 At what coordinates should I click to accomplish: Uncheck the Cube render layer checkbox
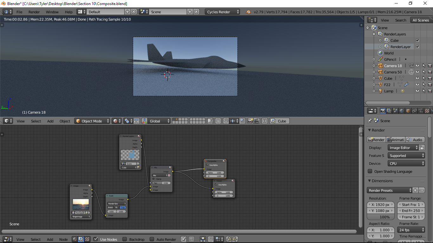tap(417, 40)
